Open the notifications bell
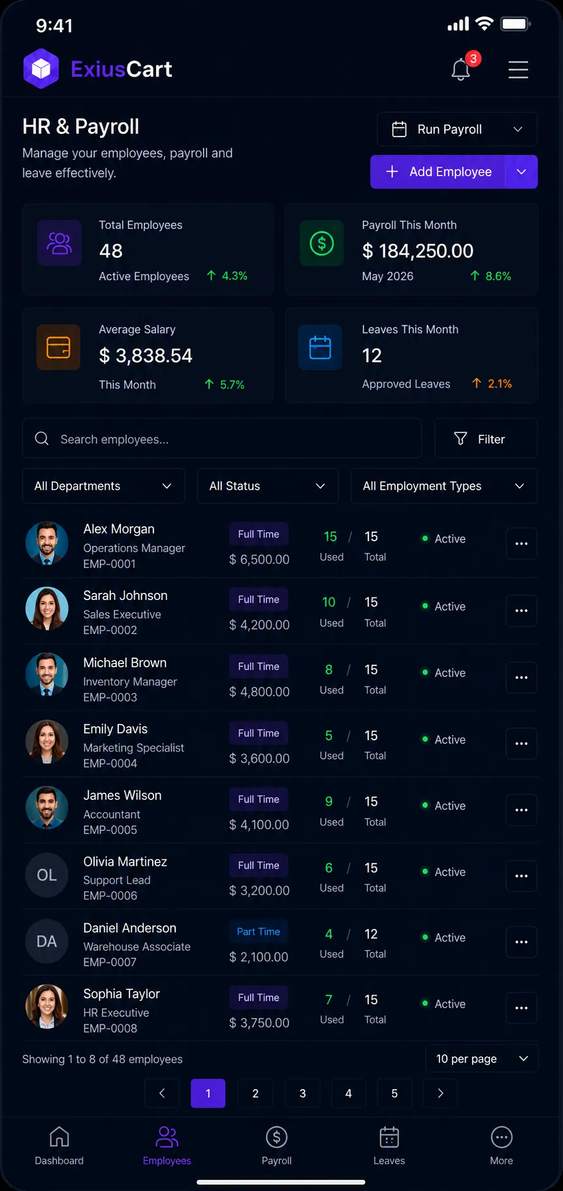The image size is (563, 1191). pos(461,69)
